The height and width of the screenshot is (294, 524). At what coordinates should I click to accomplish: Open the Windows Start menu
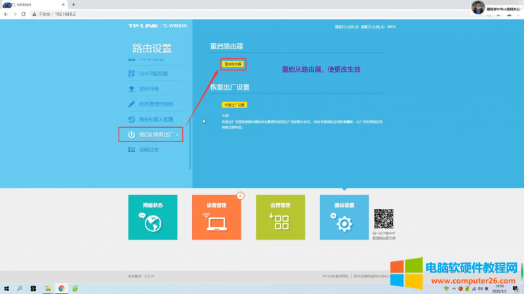(7, 288)
